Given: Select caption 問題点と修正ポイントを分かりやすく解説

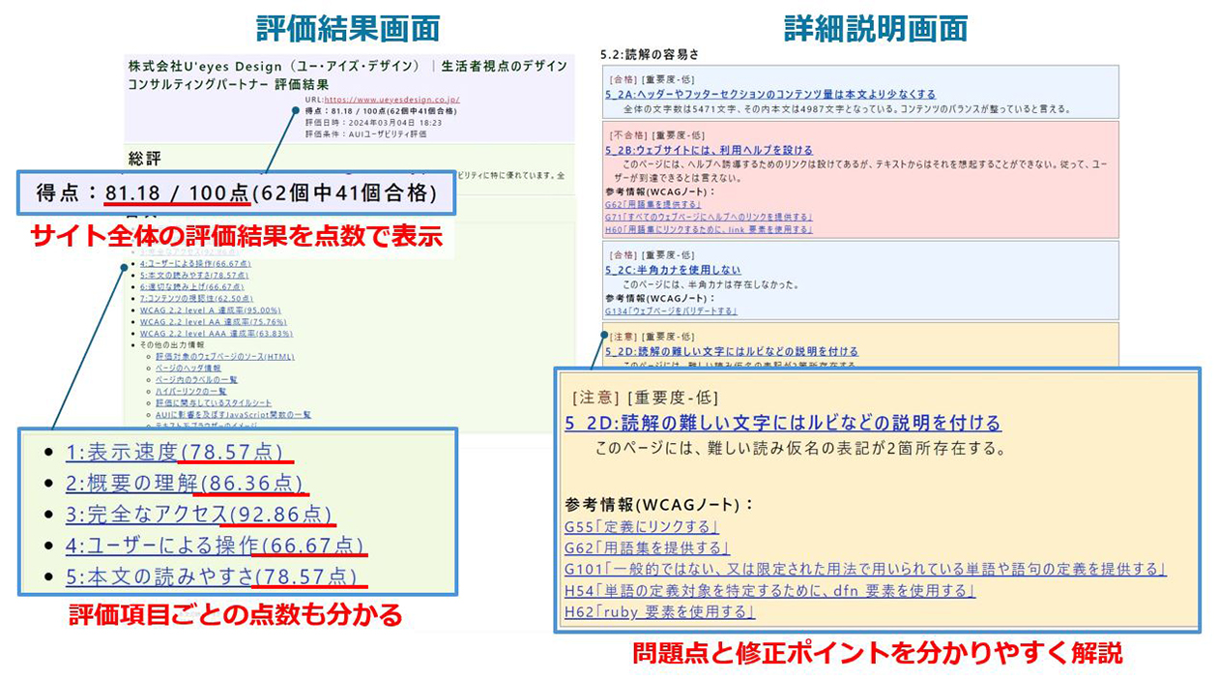Looking at the screenshot, I should tap(878, 654).
